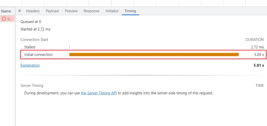
Task: Click the Queued at 0 text
Action: [31, 22]
